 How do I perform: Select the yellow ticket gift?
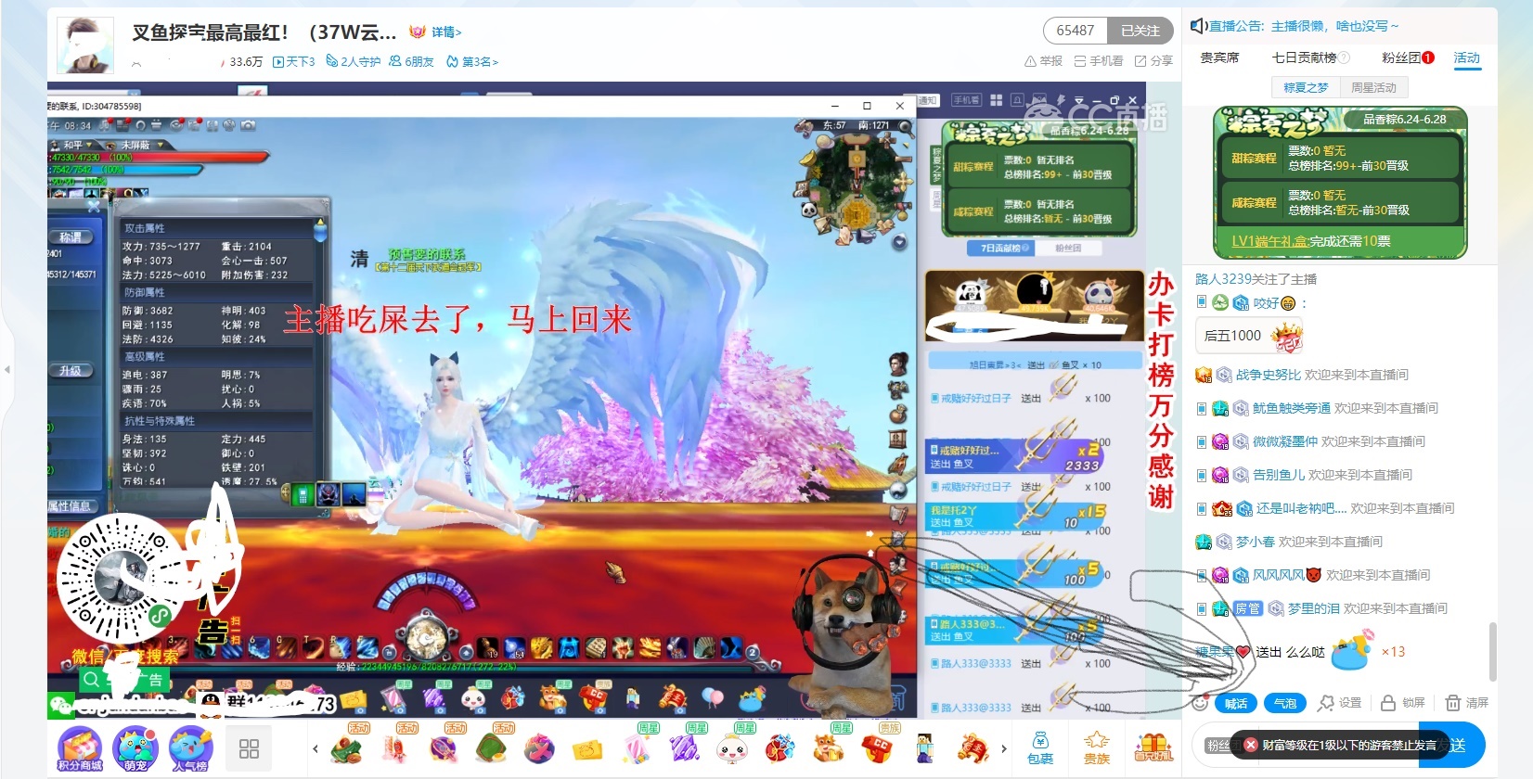(588, 749)
